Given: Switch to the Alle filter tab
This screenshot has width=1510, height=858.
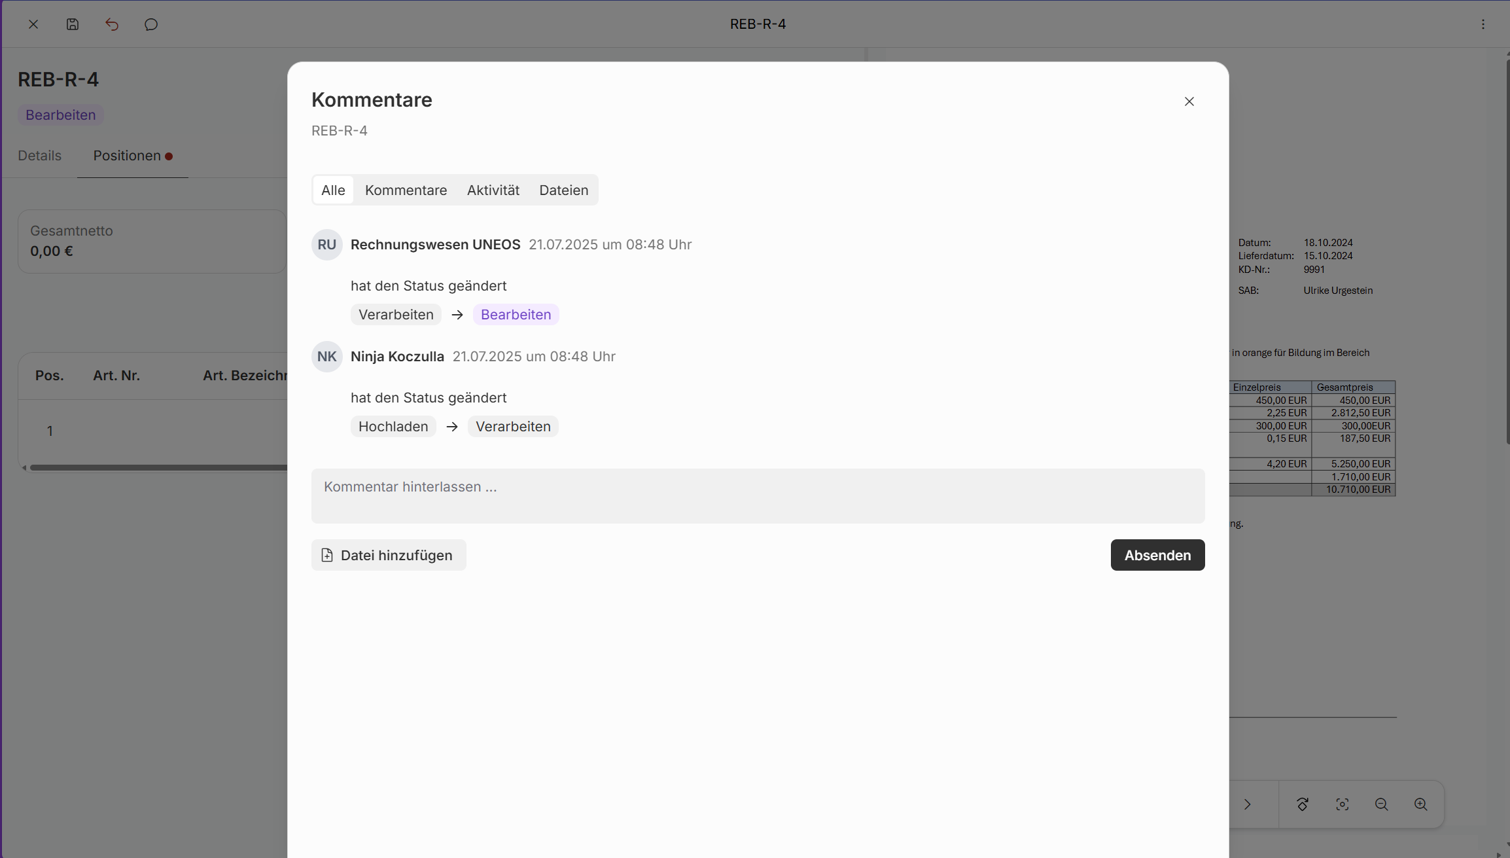Looking at the screenshot, I should [333, 190].
